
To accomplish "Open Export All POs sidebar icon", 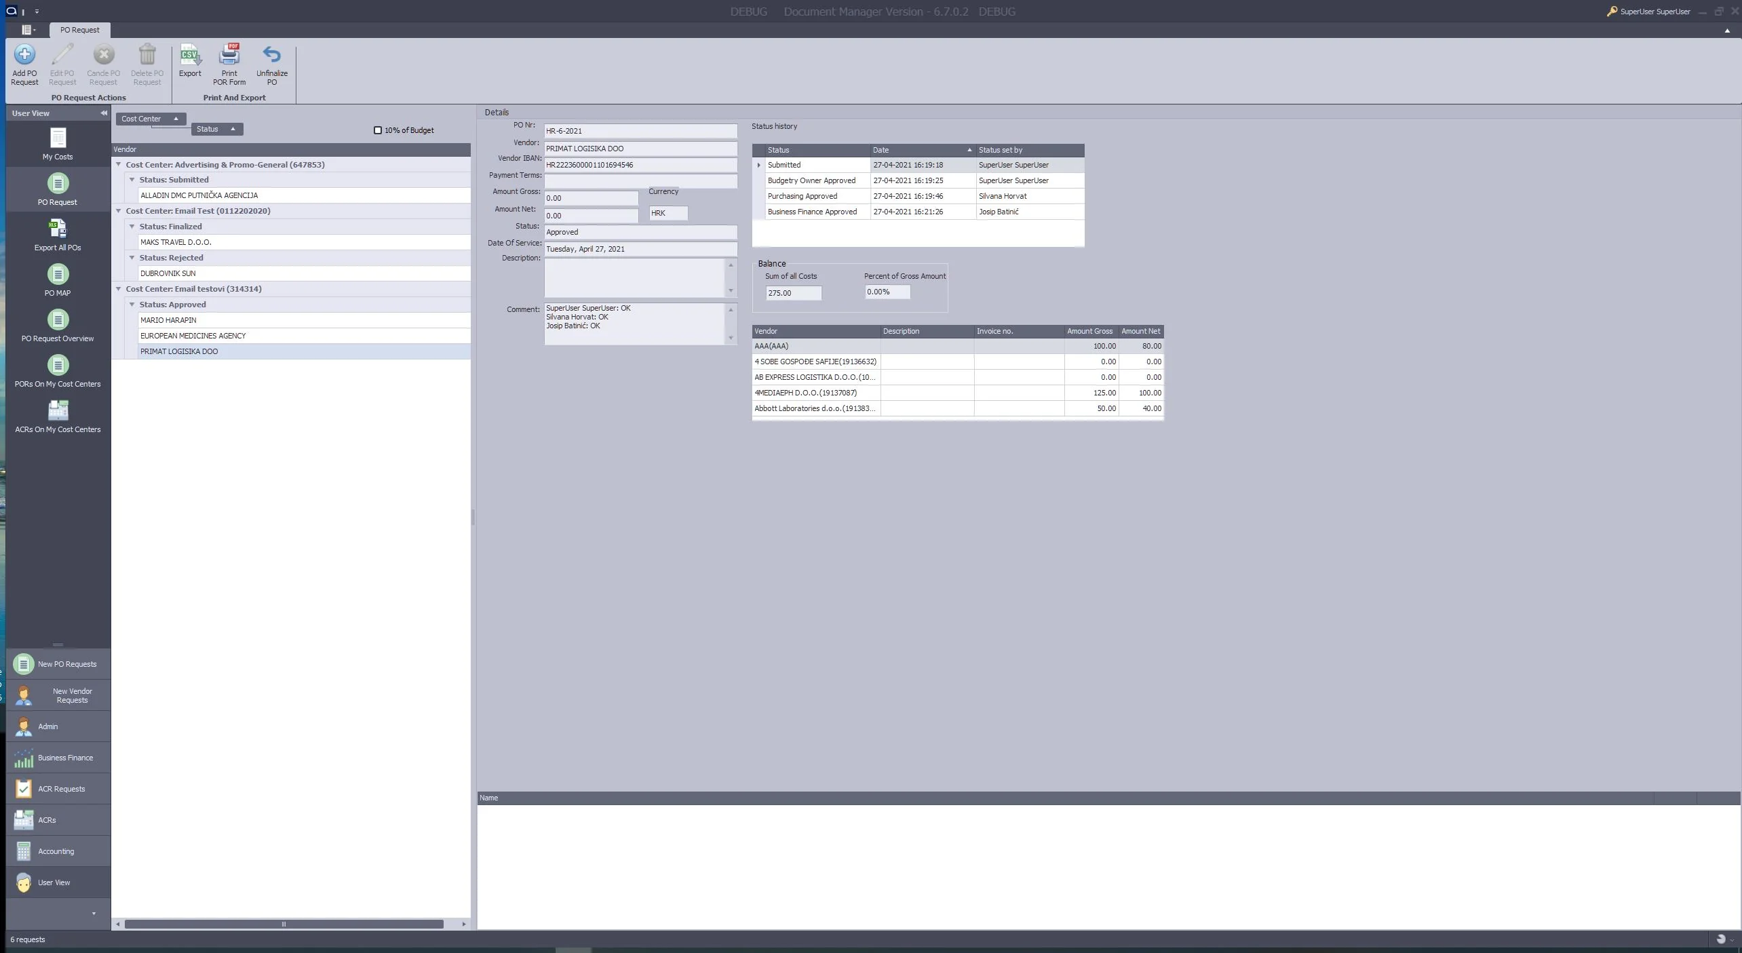I will (58, 229).
